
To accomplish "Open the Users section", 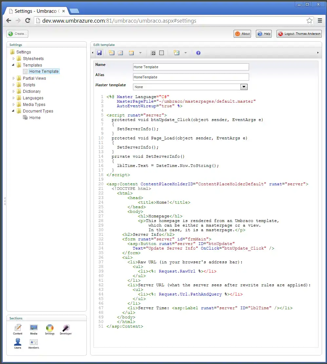I will click(18, 344).
